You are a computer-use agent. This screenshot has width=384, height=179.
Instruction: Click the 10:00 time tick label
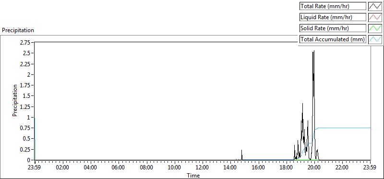click(x=174, y=168)
